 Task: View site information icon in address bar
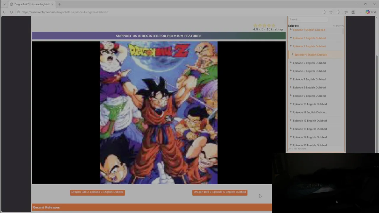pyautogui.click(x=18, y=12)
